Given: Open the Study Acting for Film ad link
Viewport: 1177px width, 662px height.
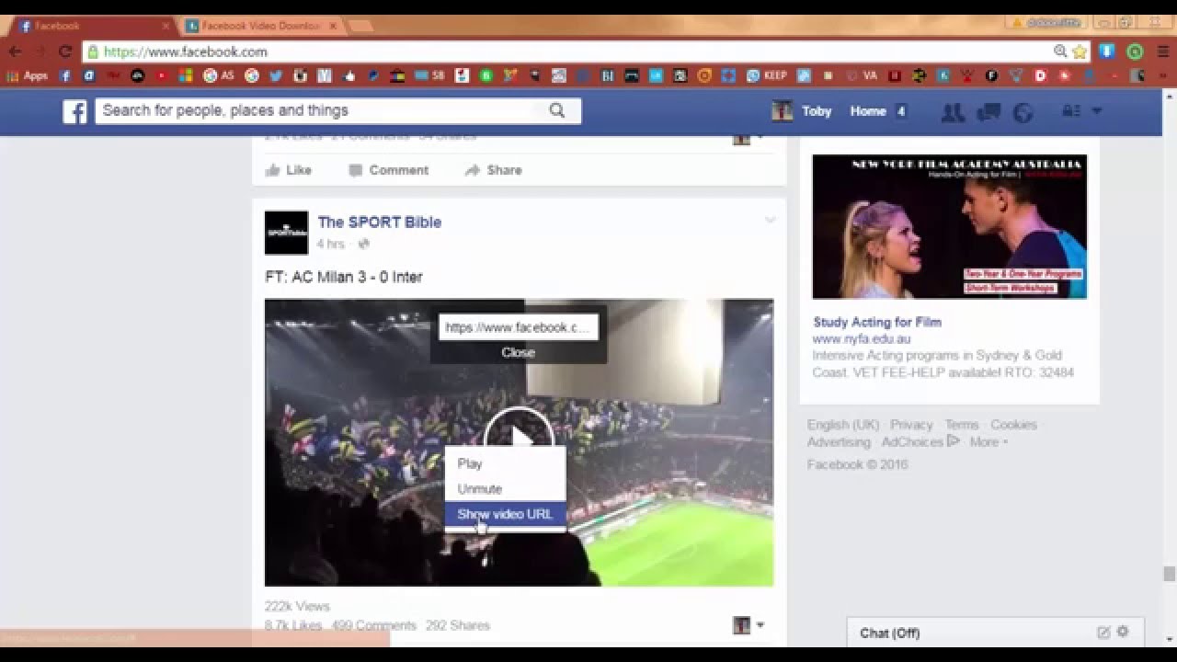Looking at the screenshot, I should [x=877, y=322].
